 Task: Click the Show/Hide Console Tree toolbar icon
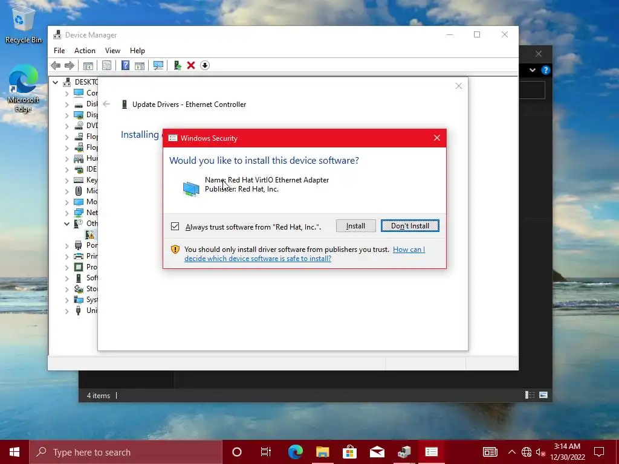tap(88, 65)
